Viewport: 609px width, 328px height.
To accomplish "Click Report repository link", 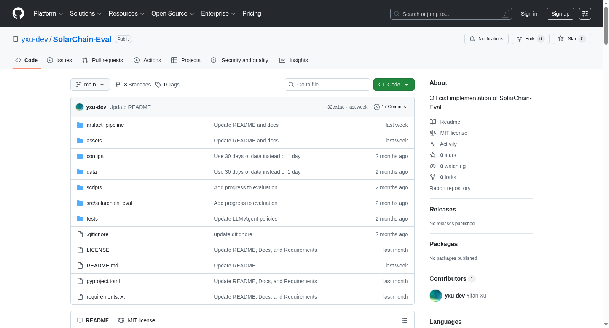I will point(450,188).
